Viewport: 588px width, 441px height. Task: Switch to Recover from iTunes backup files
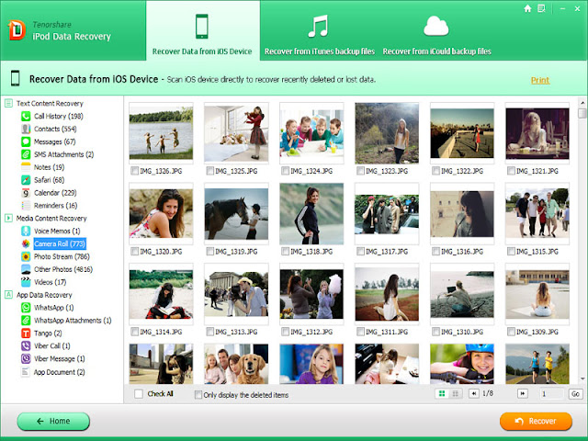320,36
